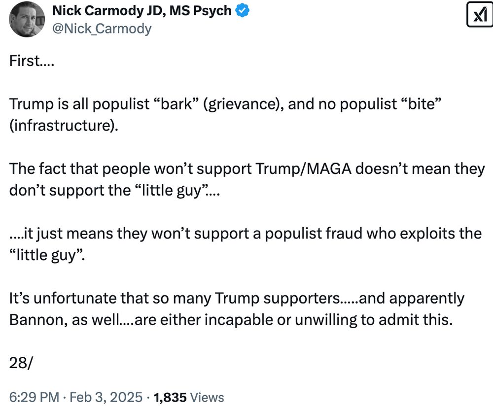Viewport: 493px width, 409px height.
Task: Click the word Views in the footer
Action: click(207, 397)
